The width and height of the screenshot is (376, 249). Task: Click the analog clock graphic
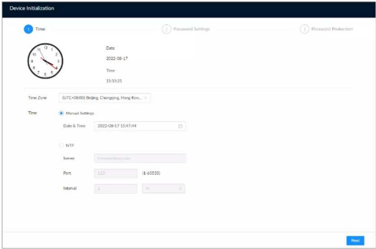45,61
